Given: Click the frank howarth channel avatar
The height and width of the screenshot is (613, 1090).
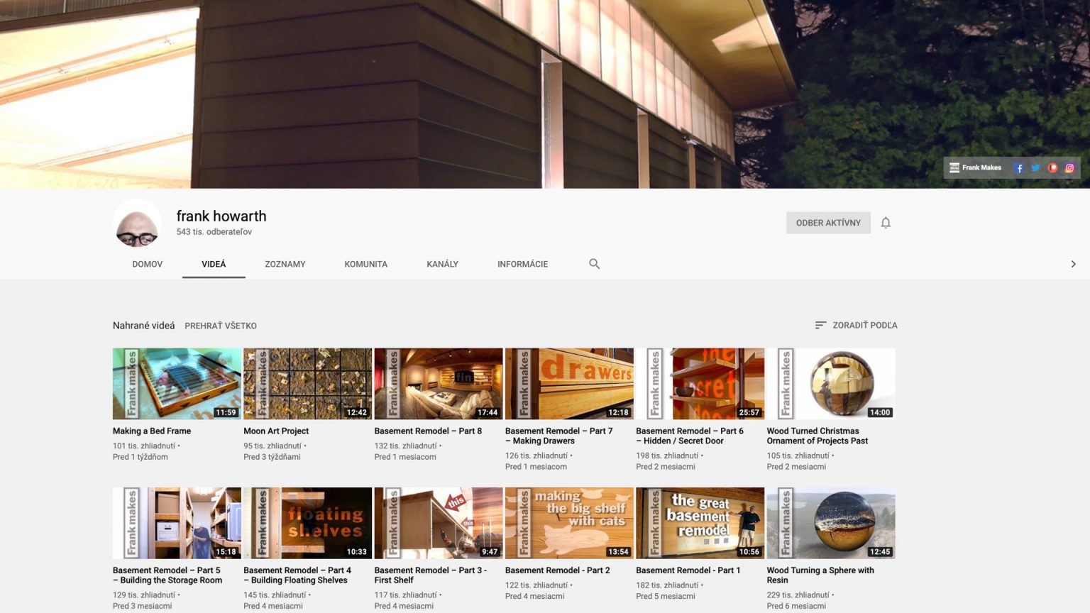Looking at the screenshot, I should point(137,223).
